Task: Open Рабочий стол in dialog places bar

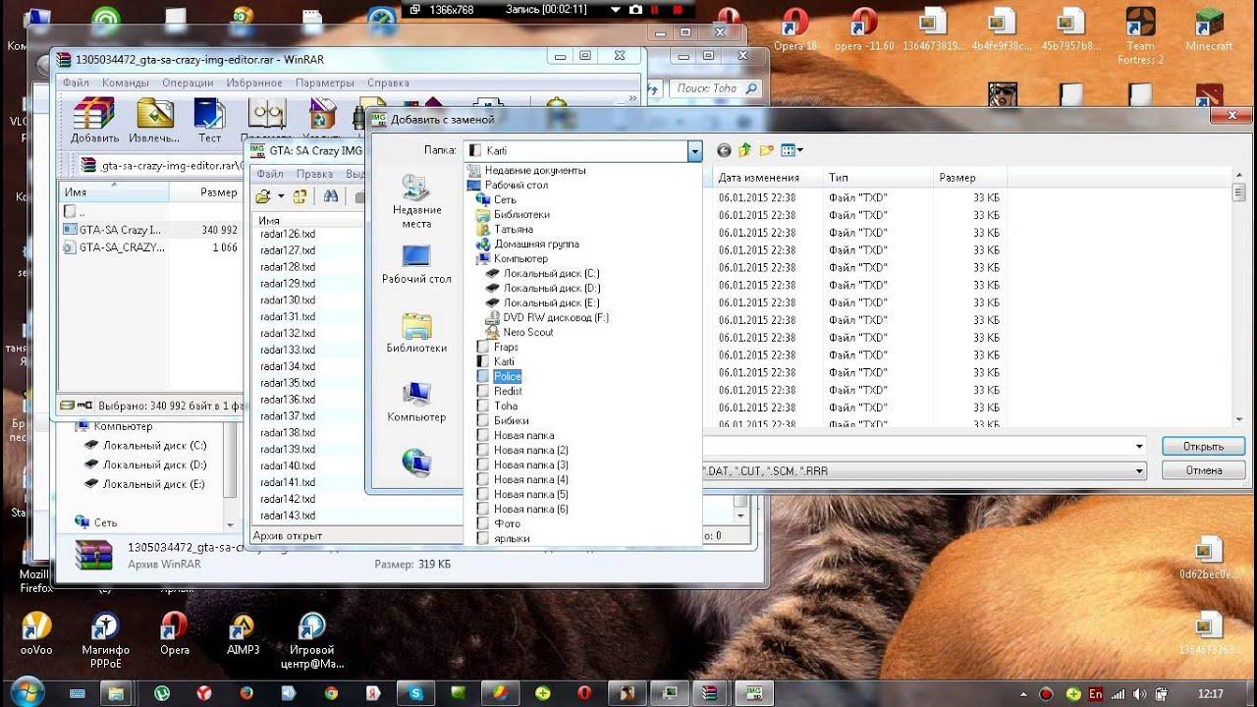Action: [416, 263]
